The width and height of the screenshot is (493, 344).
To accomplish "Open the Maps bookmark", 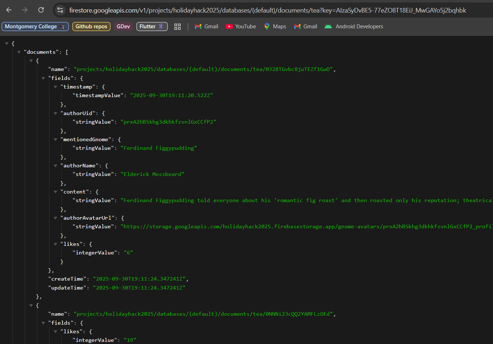I will pyautogui.click(x=275, y=27).
